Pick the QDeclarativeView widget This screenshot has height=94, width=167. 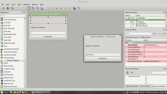coord(10,86)
